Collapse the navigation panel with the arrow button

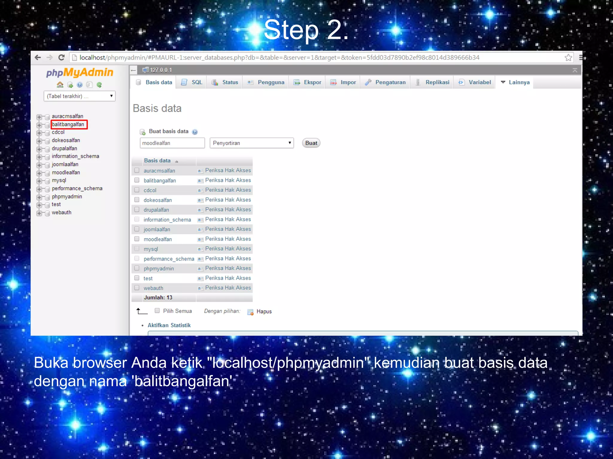point(133,70)
